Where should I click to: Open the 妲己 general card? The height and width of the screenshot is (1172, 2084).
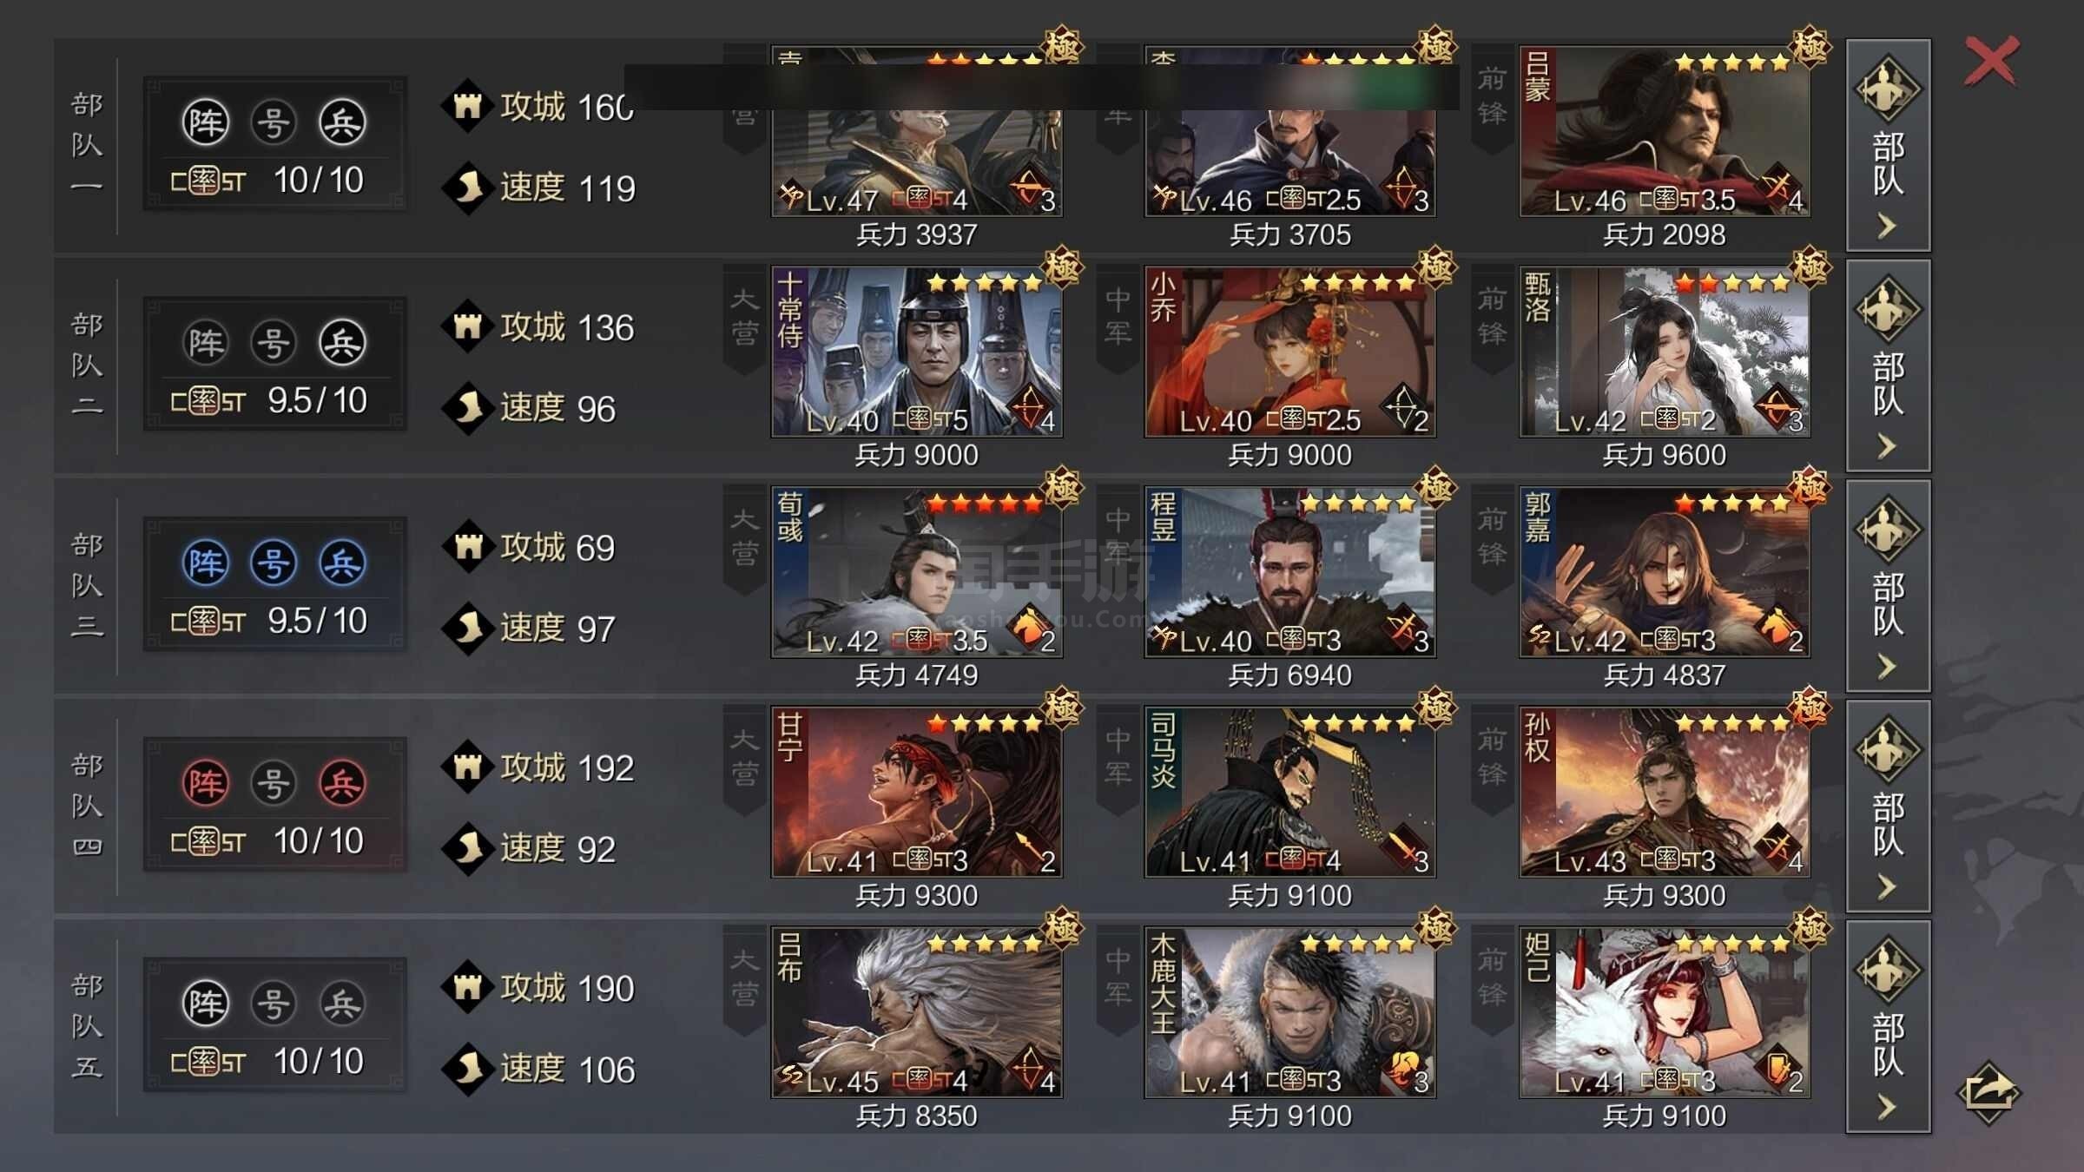click(1665, 1012)
